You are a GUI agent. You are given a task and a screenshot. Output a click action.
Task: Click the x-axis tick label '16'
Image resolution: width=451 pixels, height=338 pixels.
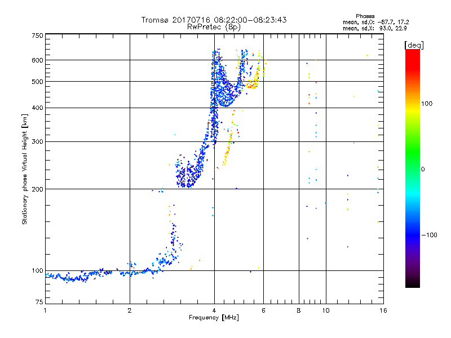point(383,311)
